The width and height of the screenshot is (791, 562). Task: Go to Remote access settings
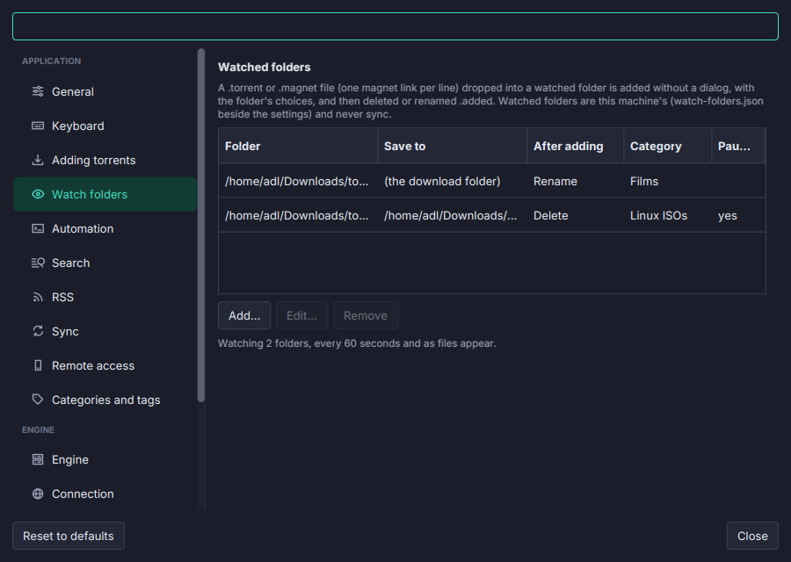tap(105, 365)
